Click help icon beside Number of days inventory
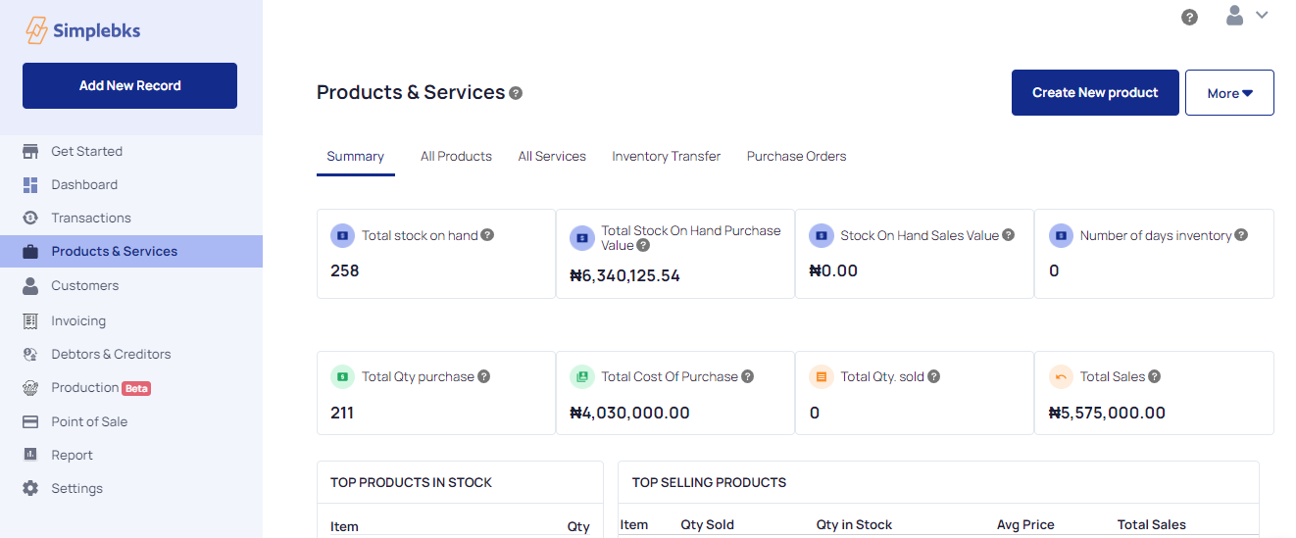The height and width of the screenshot is (538, 1296). pyautogui.click(x=1241, y=235)
